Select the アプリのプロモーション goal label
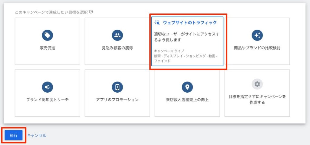Image resolution: width=310 pixels, height=145 pixels. pos(117,100)
